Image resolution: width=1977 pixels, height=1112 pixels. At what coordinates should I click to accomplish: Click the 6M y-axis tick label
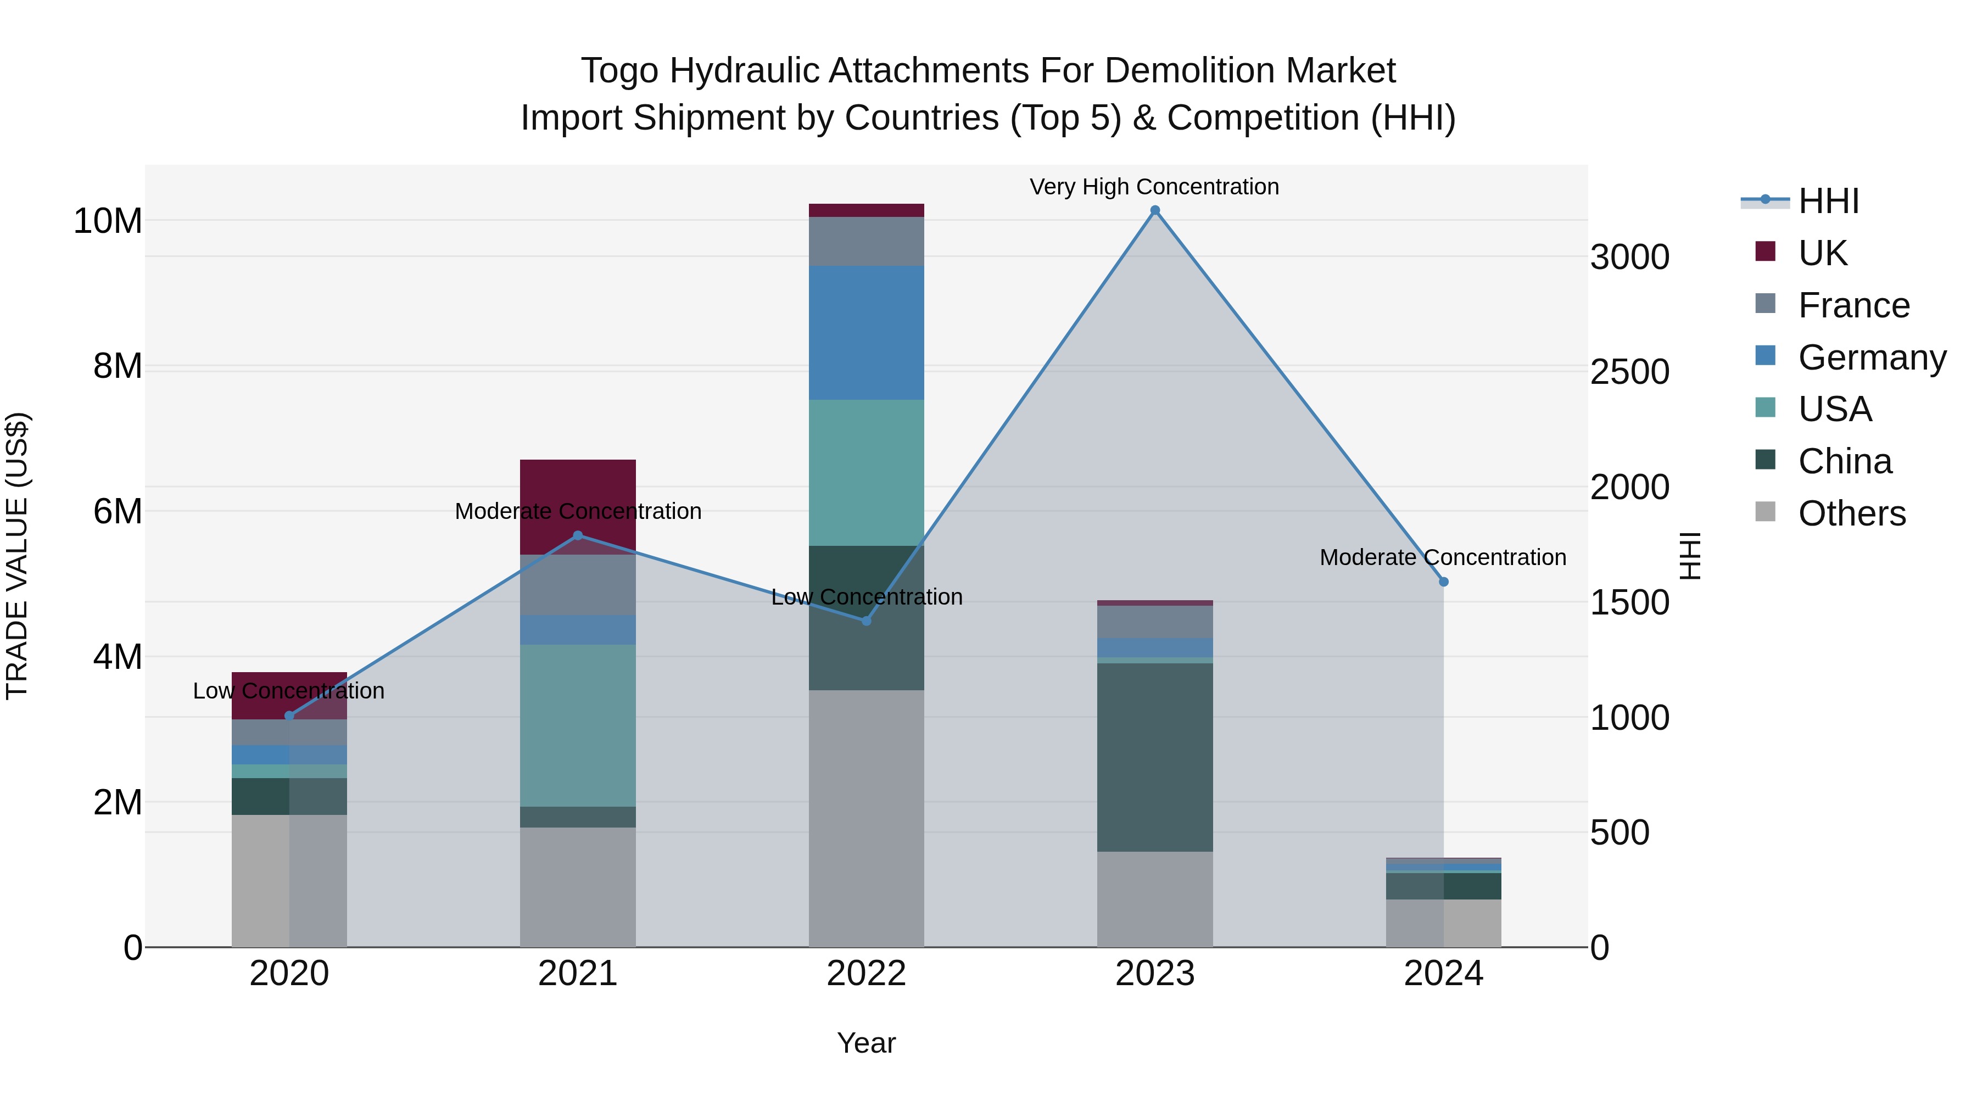(118, 512)
